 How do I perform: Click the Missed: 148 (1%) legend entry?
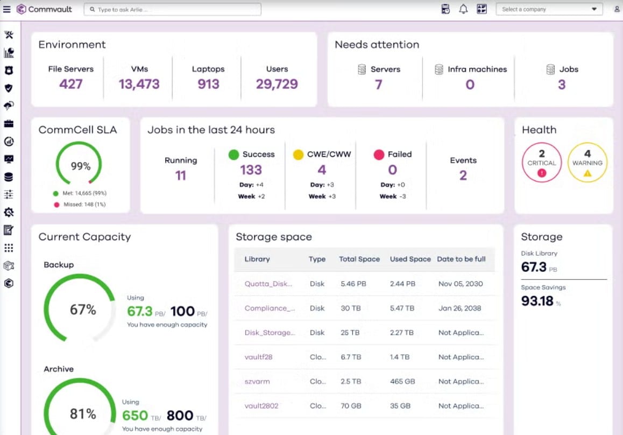[x=80, y=205]
